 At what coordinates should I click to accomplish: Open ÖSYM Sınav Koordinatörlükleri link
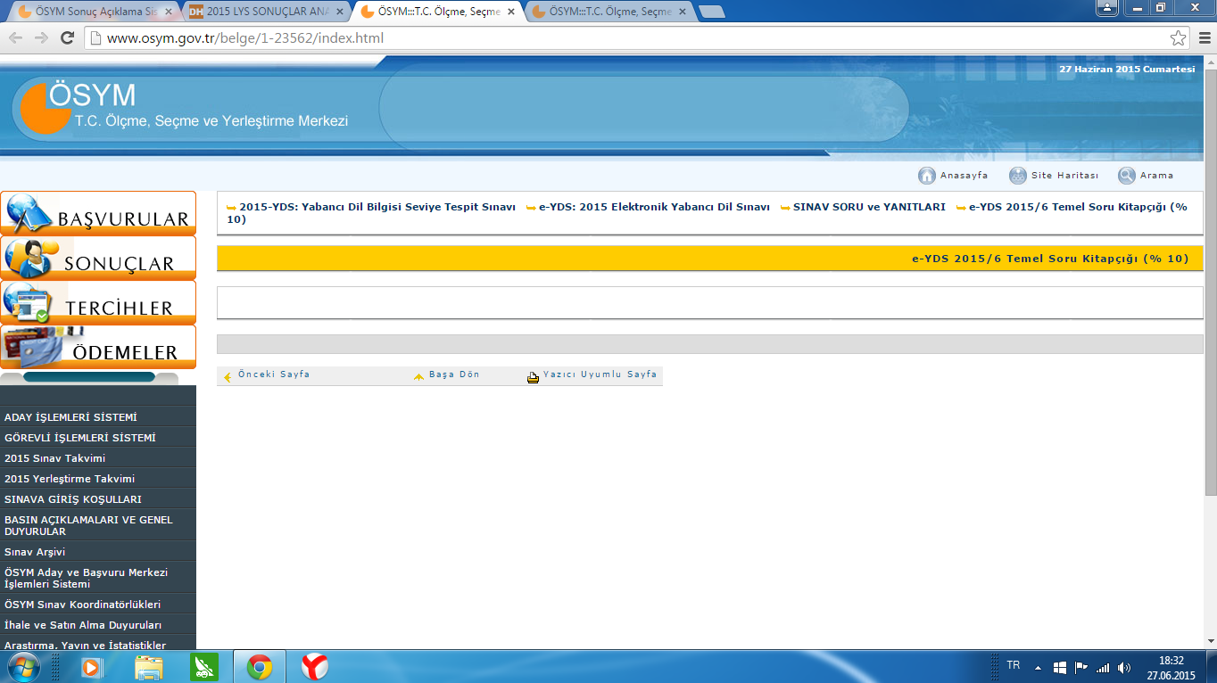point(82,605)
